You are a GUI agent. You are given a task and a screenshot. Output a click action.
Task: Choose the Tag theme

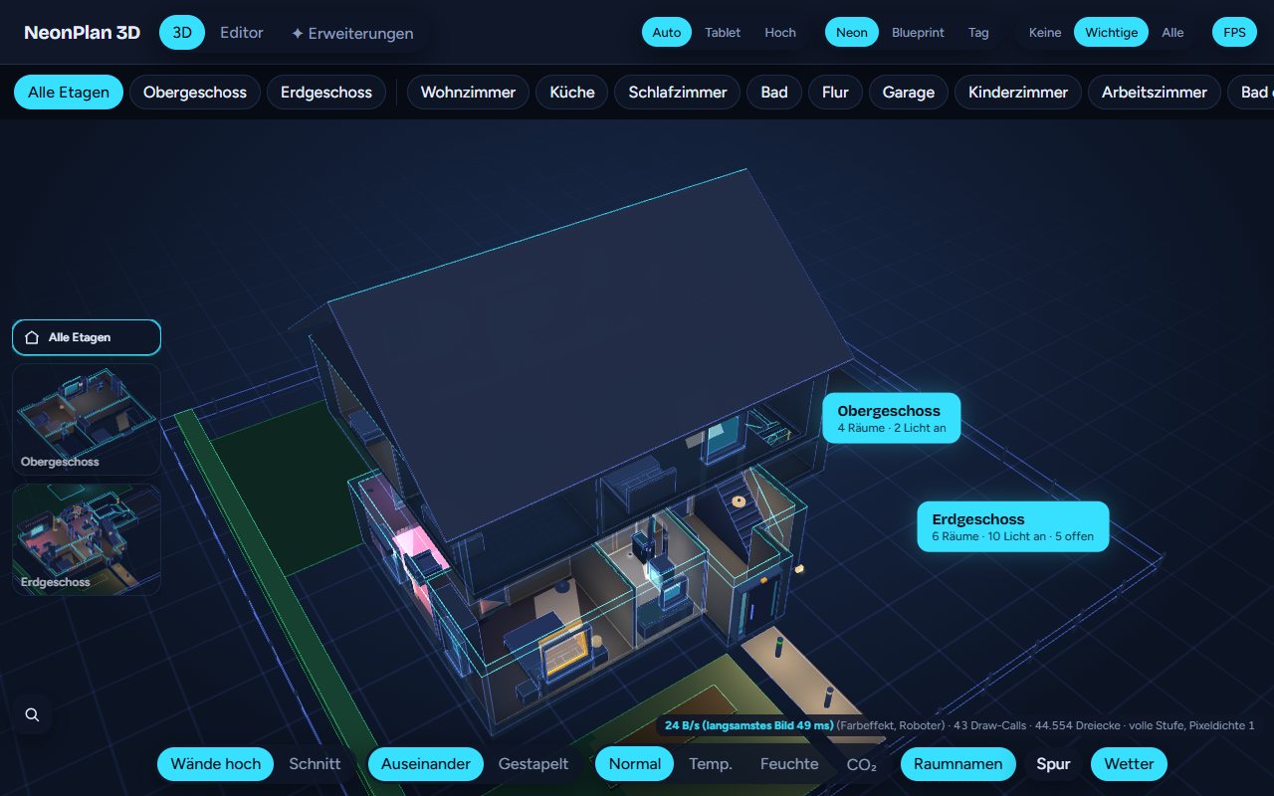click(x=978, y=33)
